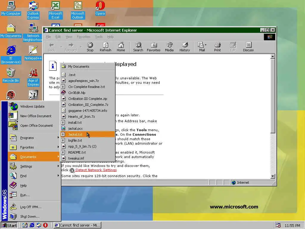Expand the Programs submenu in Start menu

tap(34, 138)
